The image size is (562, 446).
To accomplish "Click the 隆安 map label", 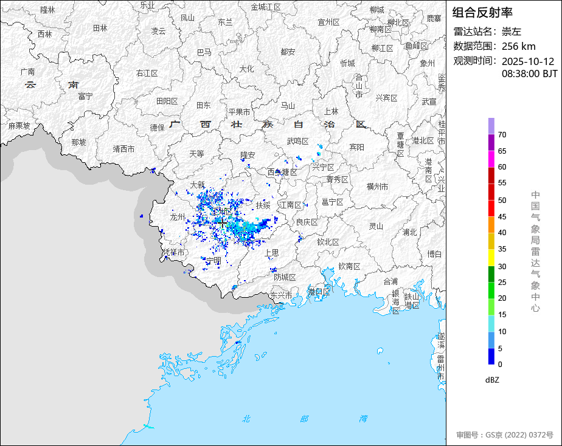I will [248, 154].
